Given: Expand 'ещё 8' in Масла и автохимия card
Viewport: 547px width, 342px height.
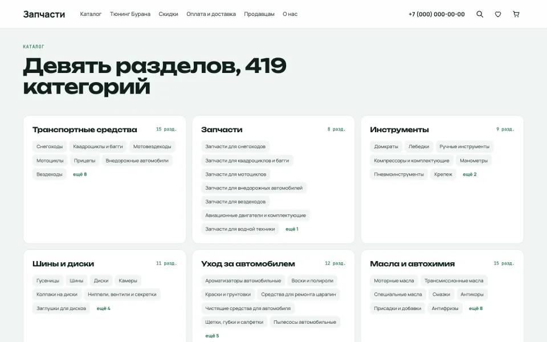Looking at the screenshot, I should 476,308.
